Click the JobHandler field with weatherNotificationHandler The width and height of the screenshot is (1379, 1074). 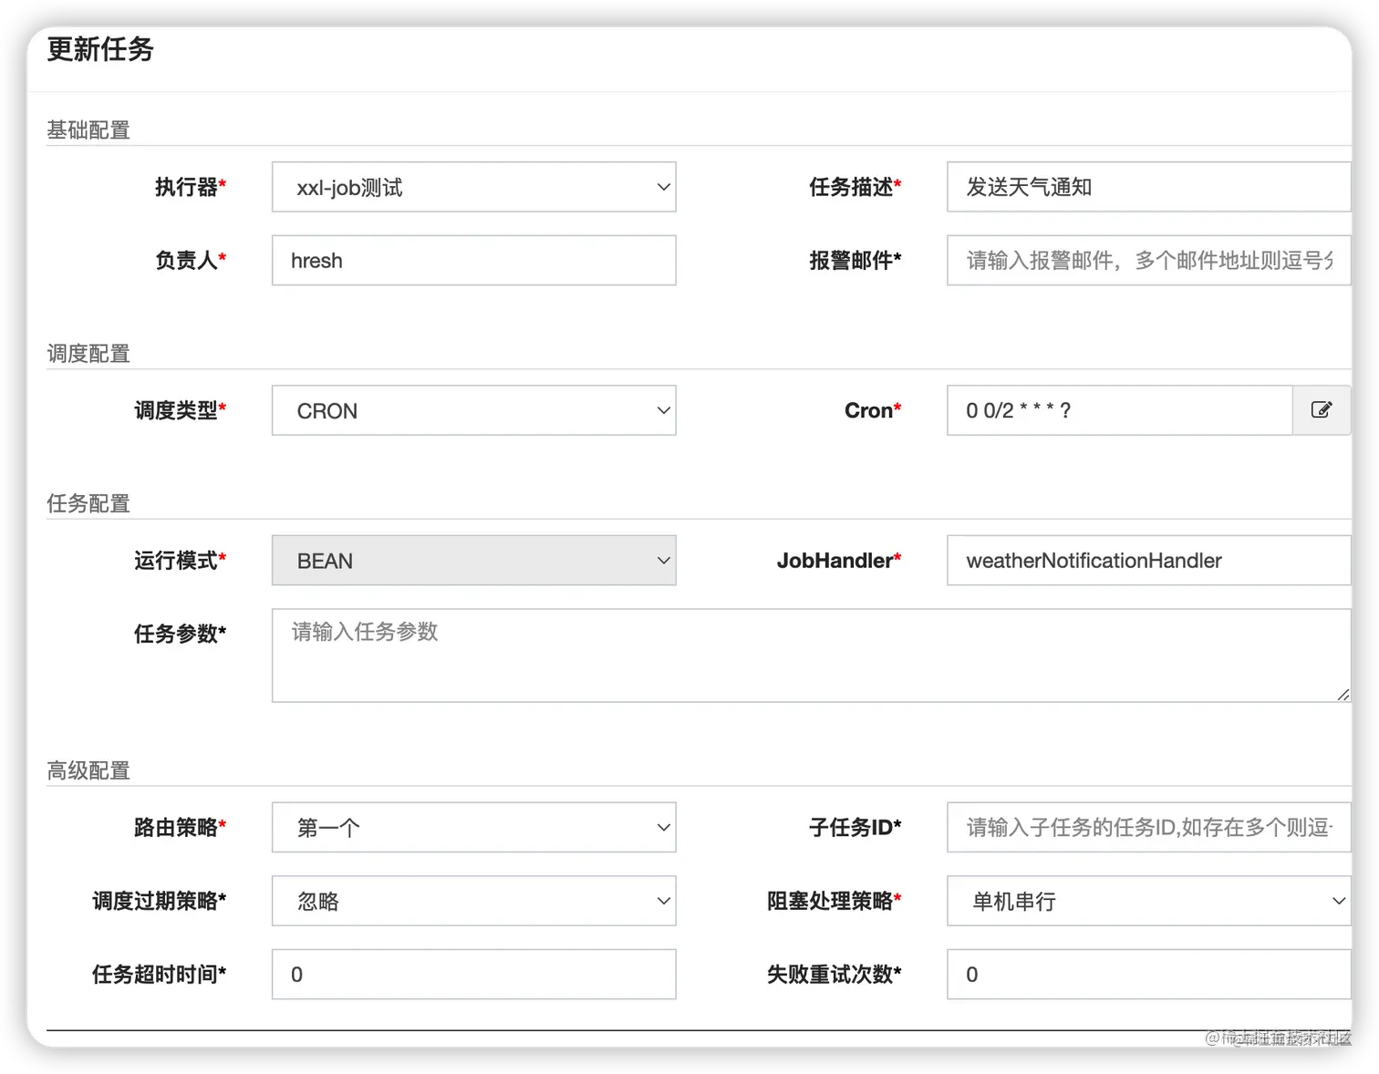pyautogui.click(x=1148, y=560)
